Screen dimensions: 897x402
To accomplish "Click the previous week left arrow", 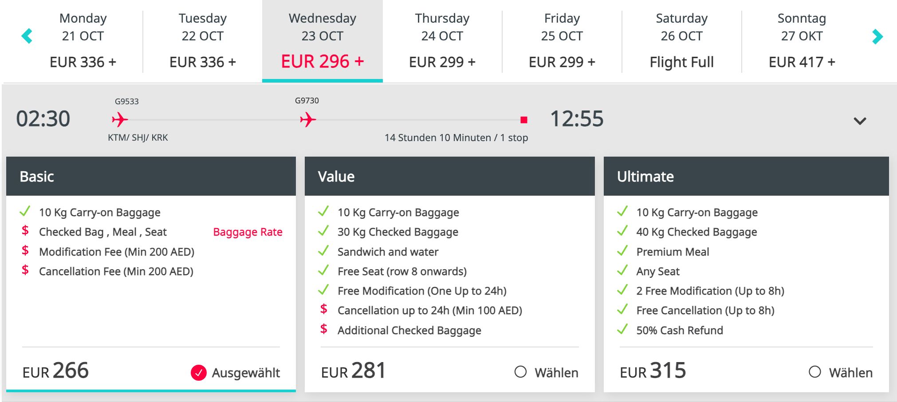I will point(27,36).
